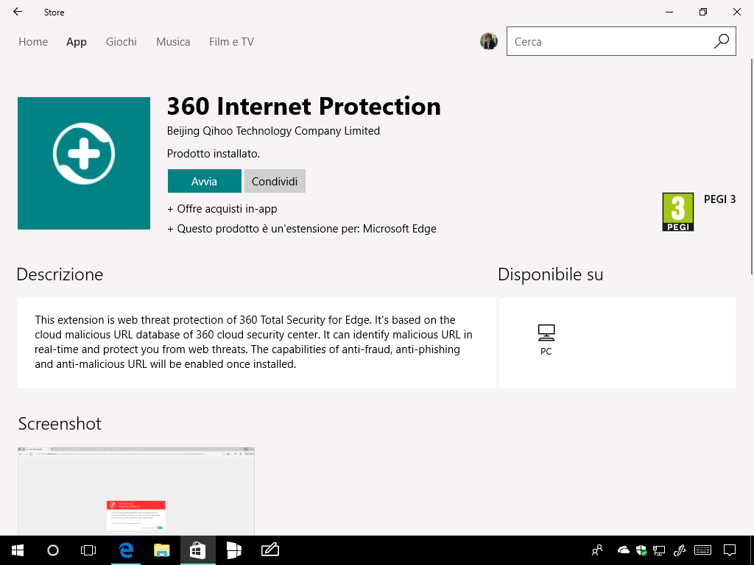Click the "Offre acquisti in-app" line
Viewport: 754px width, 565px height.
point(222,209)
